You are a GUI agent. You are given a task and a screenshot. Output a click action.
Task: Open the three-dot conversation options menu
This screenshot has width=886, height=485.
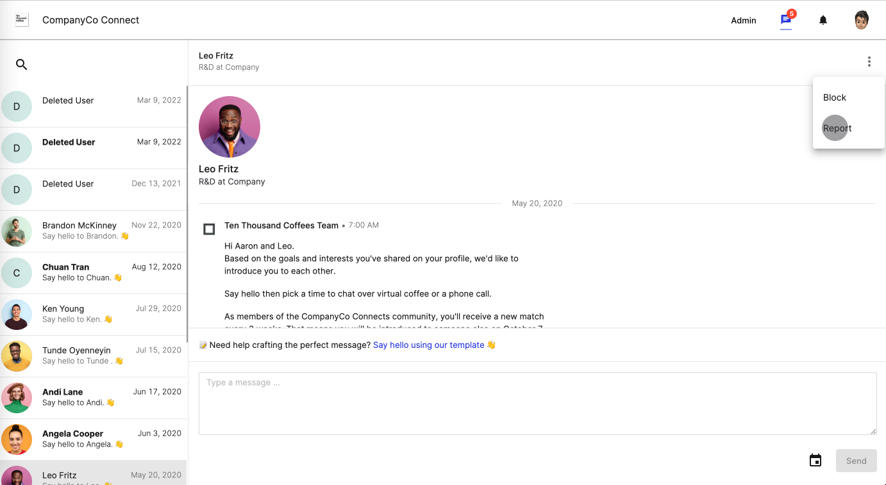point(869,62)
